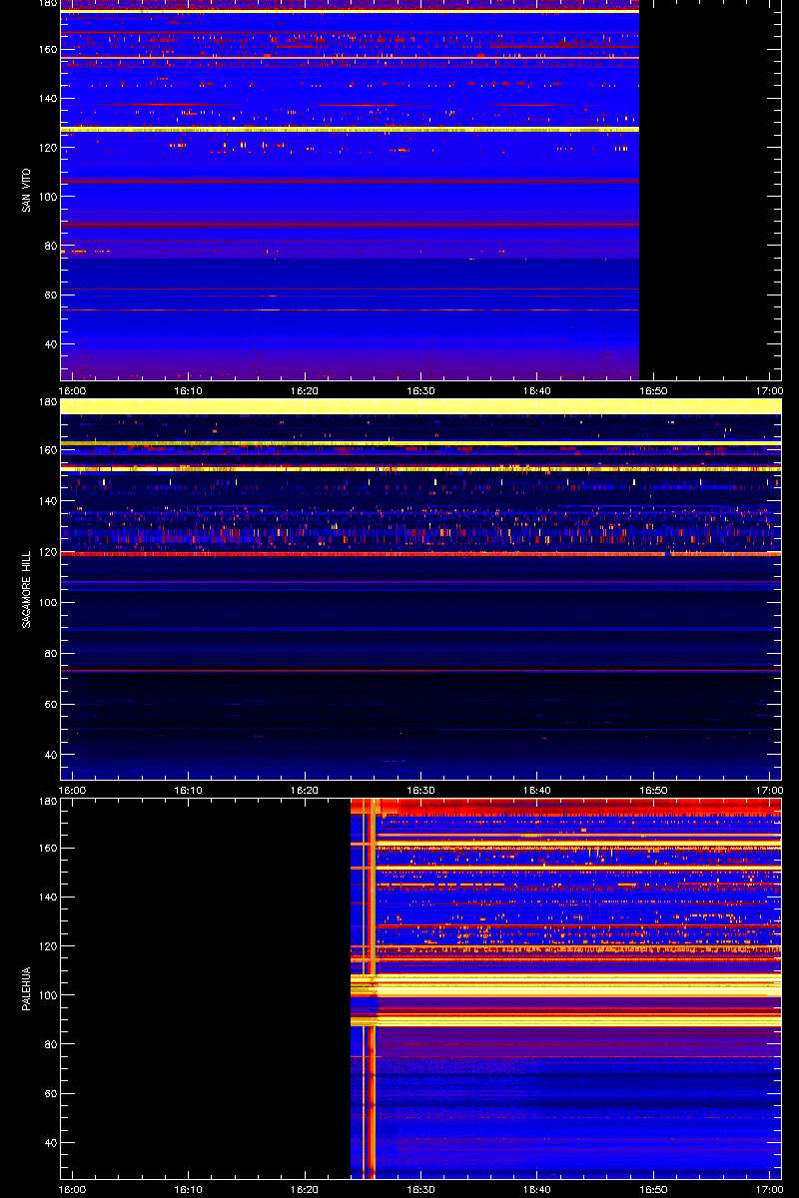Select 16:40 time label below San Vito plot
The image size is (799, 1198).
click(537, 391)
